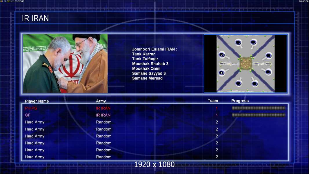The image size is (309, 174).
Task: Click team number in PHIPS row
Action: [217, 108]
